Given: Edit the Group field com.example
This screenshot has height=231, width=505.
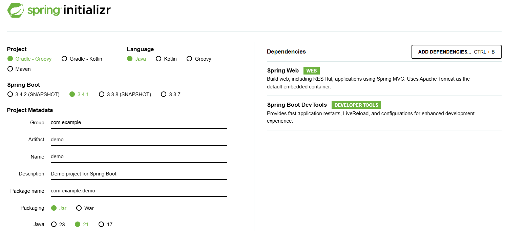Looking at the screenshot, I should [x=139, y=123].
